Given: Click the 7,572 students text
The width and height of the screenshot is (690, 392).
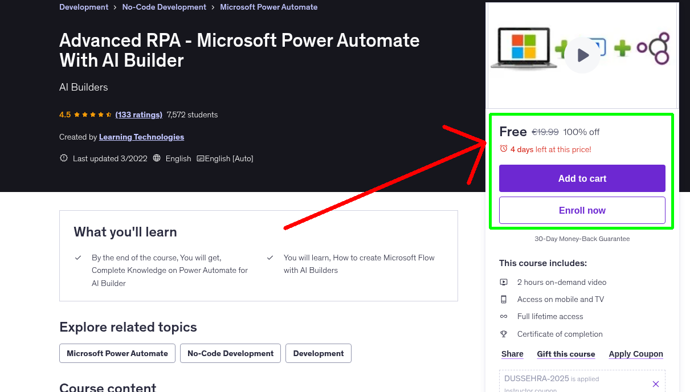Looking at the screenshot, I should 192,115.
